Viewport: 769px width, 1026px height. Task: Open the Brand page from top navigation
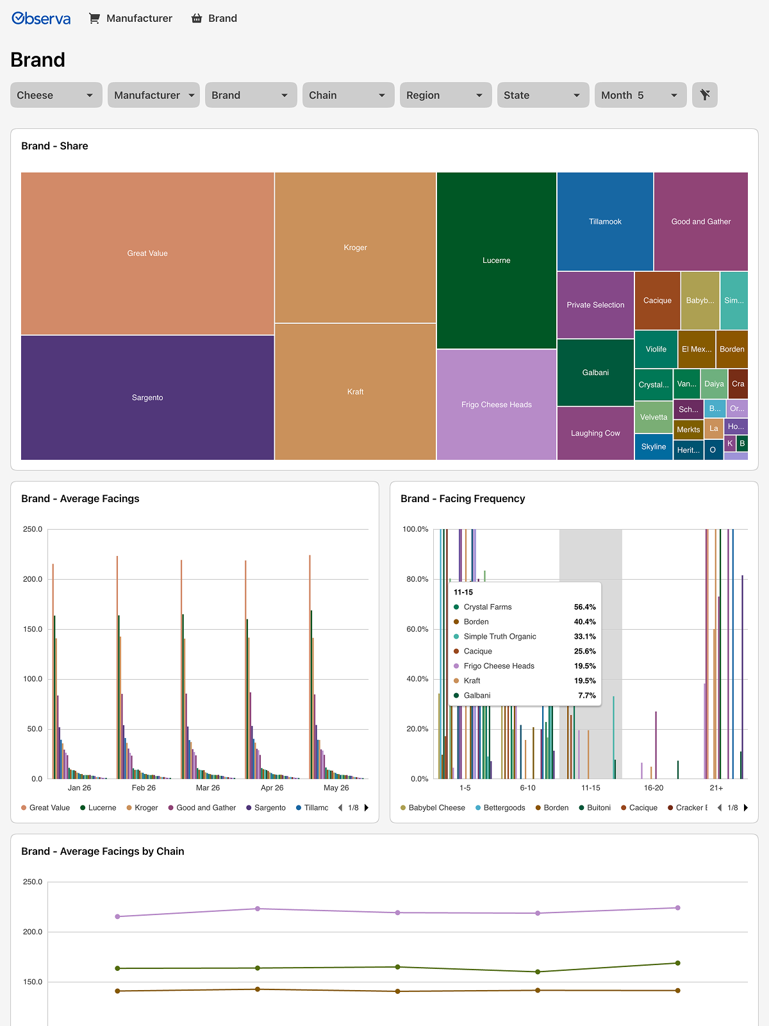(x=215, y=19)
